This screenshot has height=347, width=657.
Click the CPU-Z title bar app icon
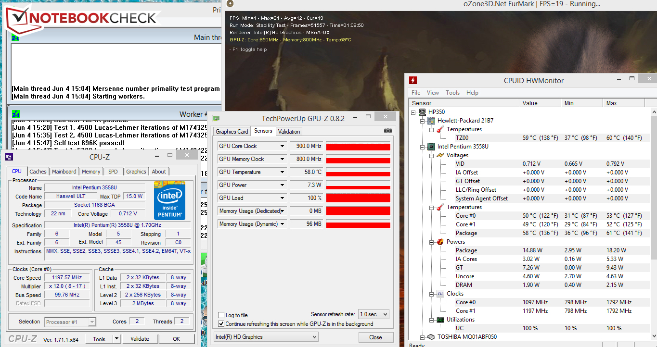(9, 157)
